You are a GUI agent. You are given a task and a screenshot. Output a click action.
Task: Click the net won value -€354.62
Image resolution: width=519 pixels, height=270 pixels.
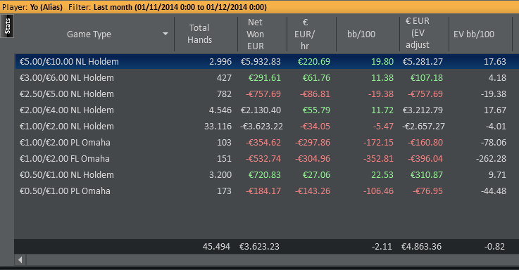pos(263,143)
